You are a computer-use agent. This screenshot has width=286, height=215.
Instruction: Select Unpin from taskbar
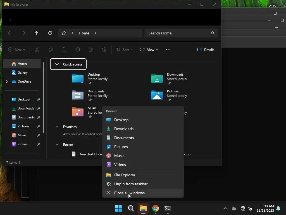[143, 184]
